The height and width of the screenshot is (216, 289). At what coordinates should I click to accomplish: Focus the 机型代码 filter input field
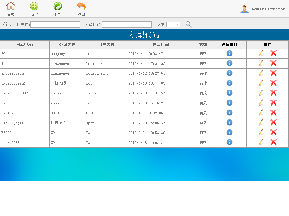click(127, 24)
